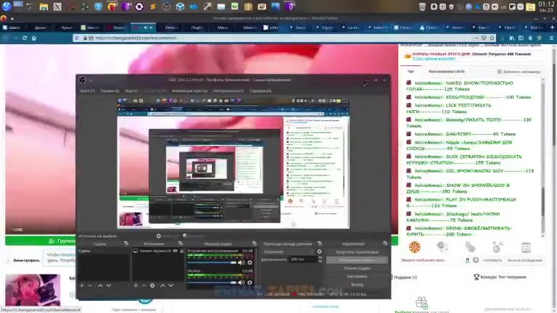This screenshot has width=557, height=313.
Task: Click the Настройки button in OBS controls
Action: click(357, 276)
